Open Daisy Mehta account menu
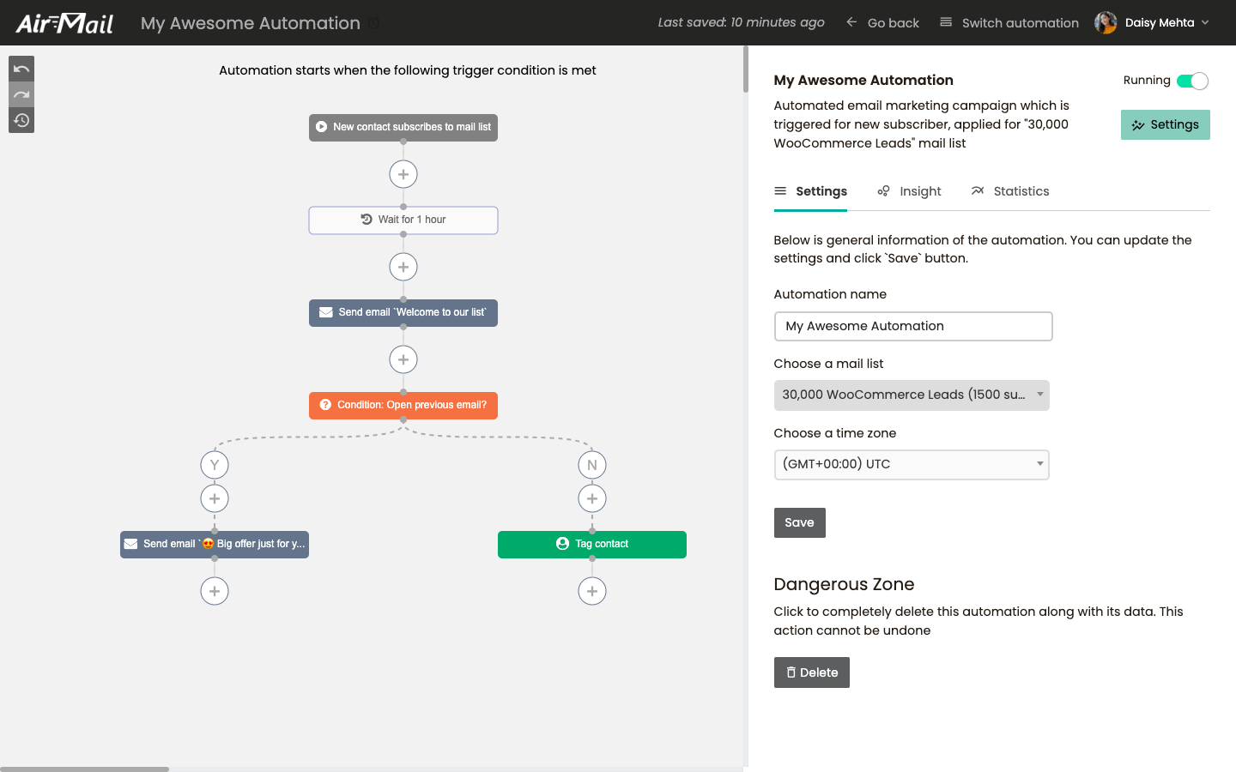The image size is (1236, 772). click(x=1152, y=23)
